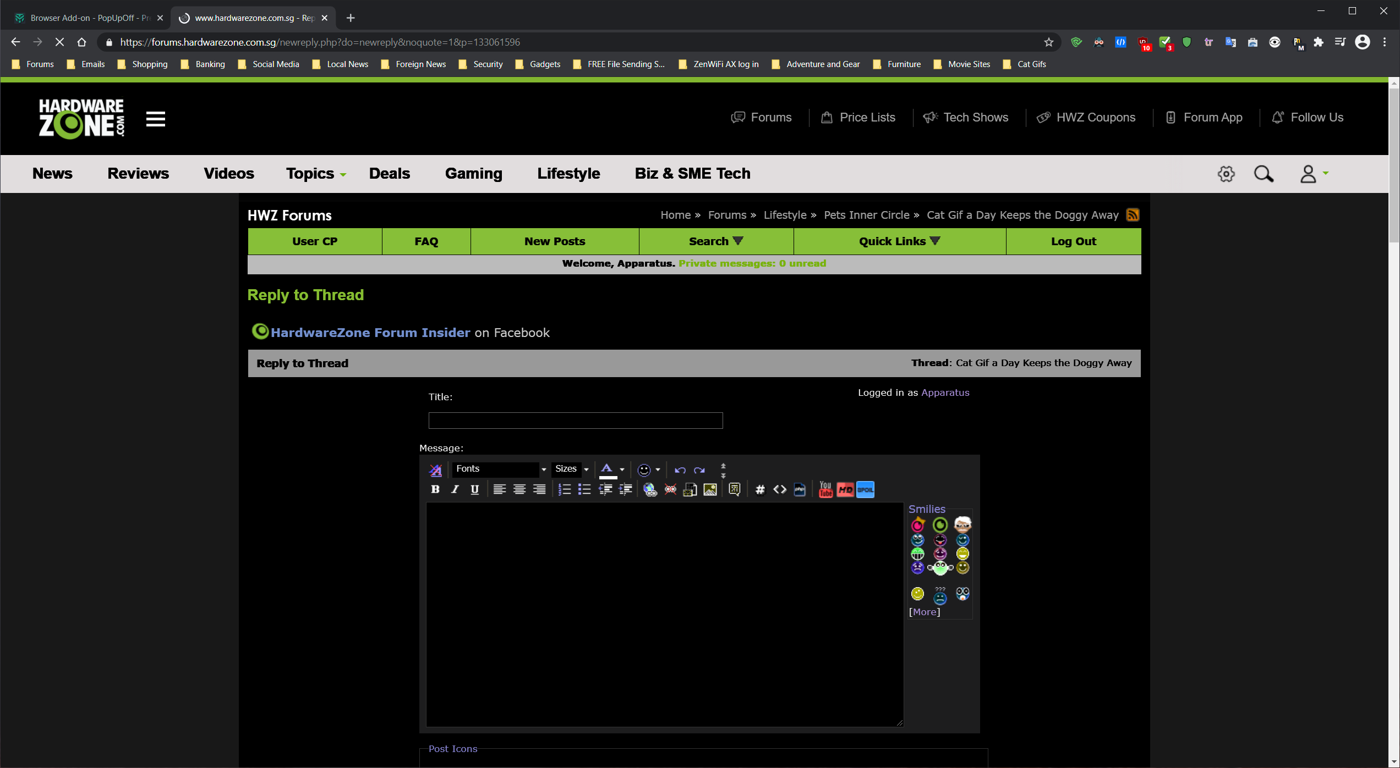Toggle bold formatting in editor
1400x768 pixels.
(x=435, y=489)
